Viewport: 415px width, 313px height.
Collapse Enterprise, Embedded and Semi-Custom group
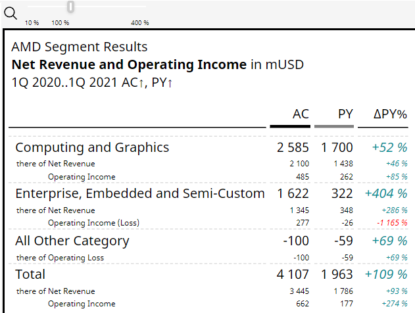click(x=139, y=193)
